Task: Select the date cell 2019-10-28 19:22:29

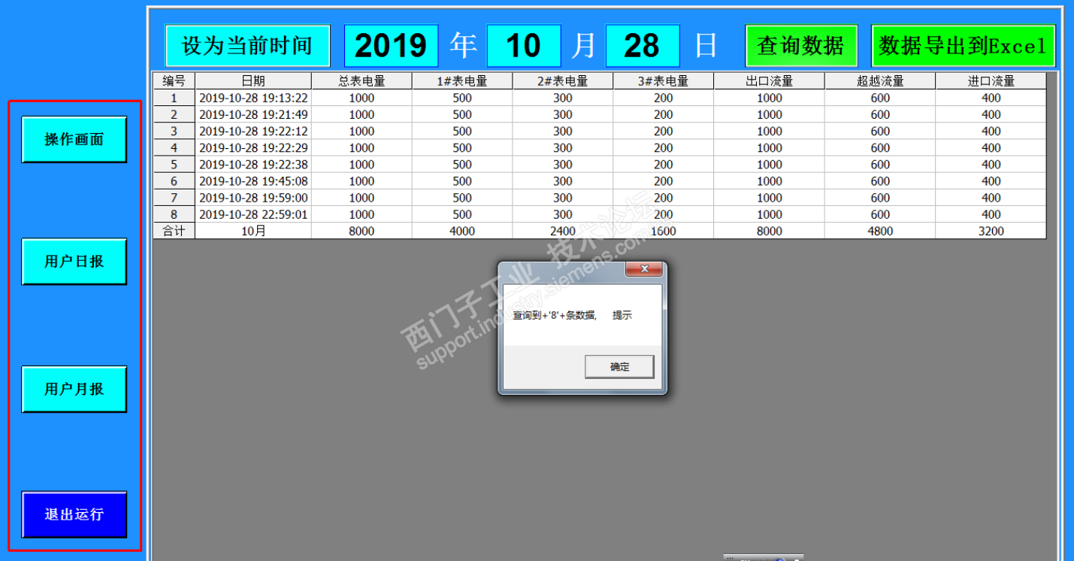Action: click(x=253, y=147)
